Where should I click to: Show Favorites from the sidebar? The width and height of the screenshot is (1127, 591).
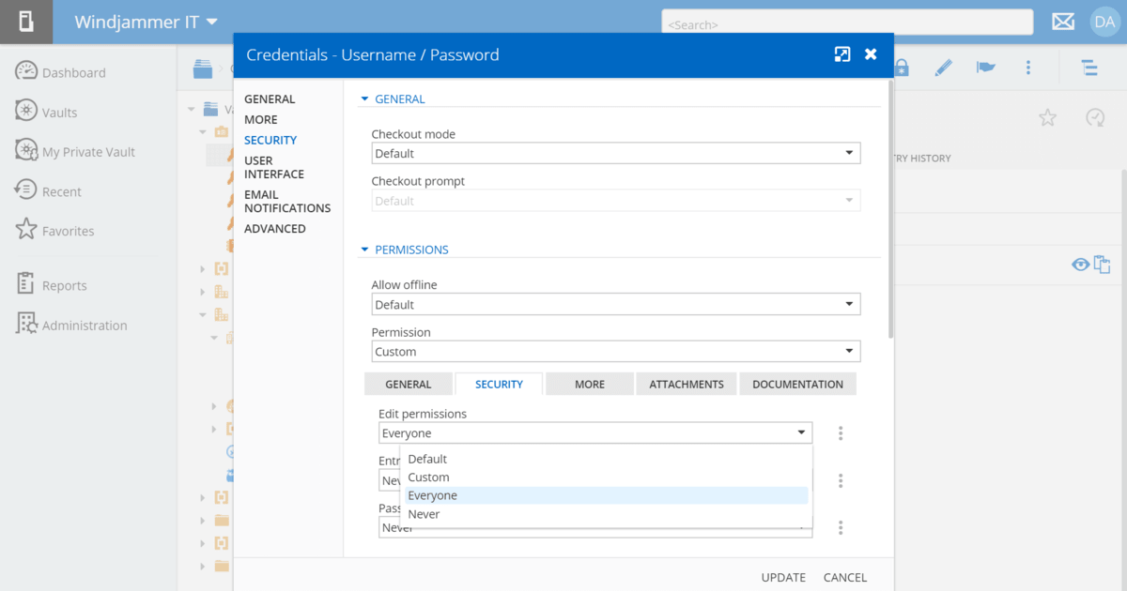click(x=54, y=231)
